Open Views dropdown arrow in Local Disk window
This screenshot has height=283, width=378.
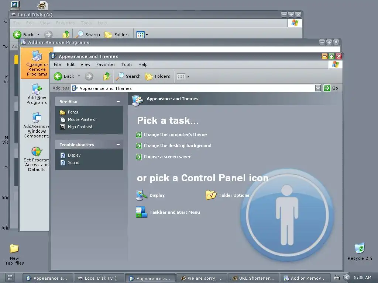tap(147, 35)
